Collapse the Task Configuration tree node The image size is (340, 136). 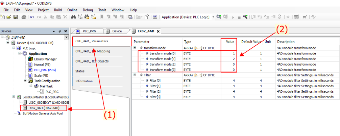pyautogui.click(x=26, y=81)
